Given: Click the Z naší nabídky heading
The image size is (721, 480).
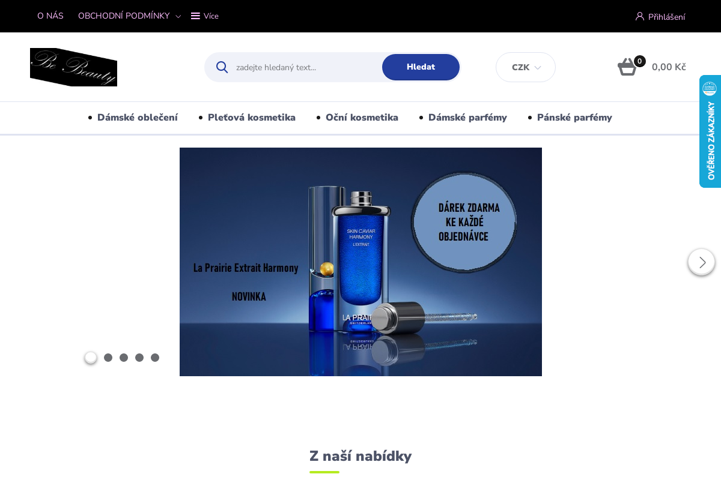Looking at the screenshot, I should point(360,456).
